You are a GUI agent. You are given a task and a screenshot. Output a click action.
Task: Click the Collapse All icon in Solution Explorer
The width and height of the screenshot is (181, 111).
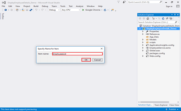[x=167, y=19]
